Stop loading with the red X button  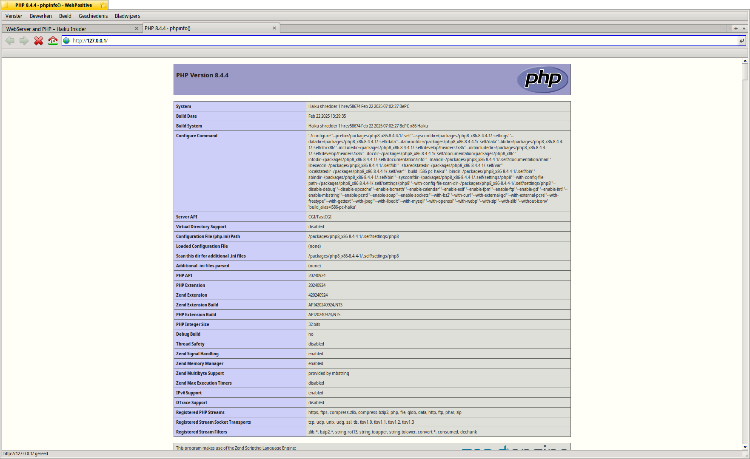pos(39,41)
